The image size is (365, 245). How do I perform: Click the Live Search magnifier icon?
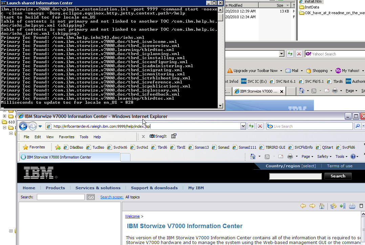pos(358,126)
